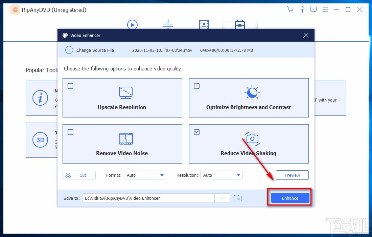
Task: Click the Media info 'i' icon
Action: pos(40,98)
